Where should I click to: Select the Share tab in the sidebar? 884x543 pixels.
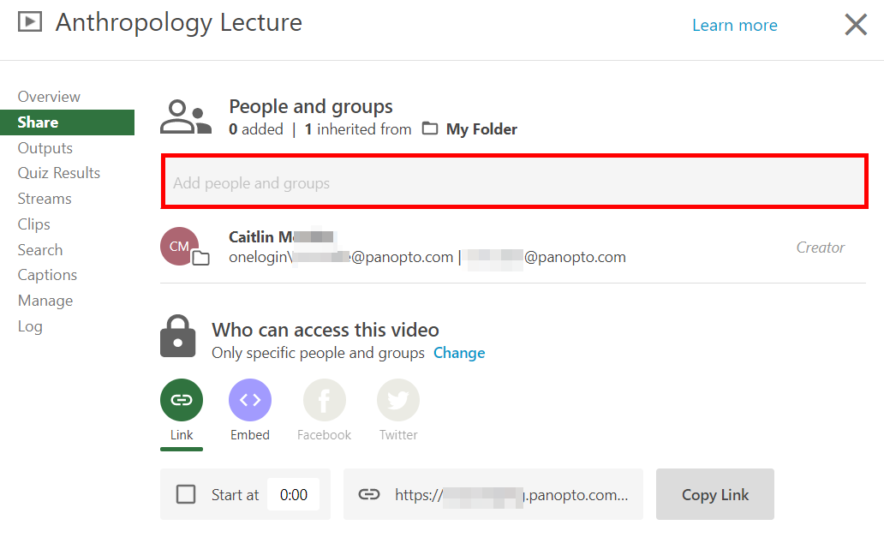tap(67, 122)
